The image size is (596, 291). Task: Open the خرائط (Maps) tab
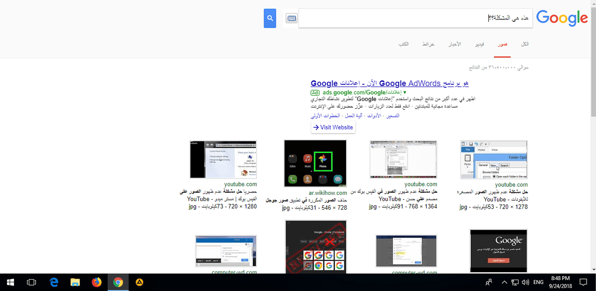coord(428,44)
